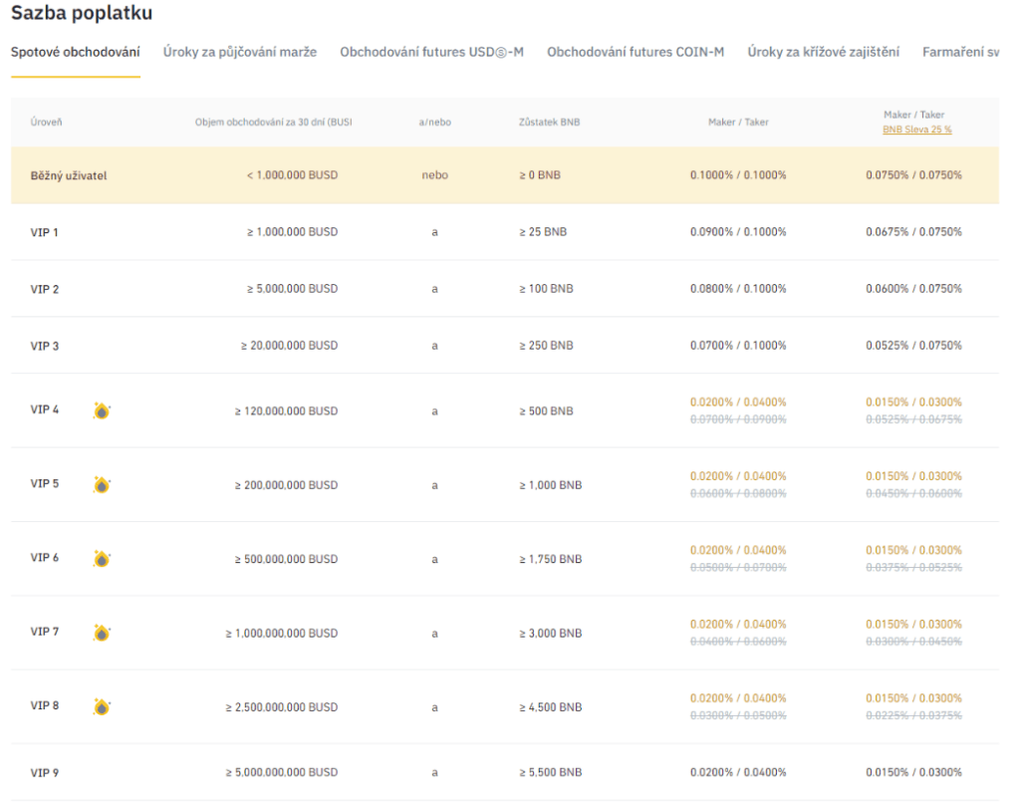Screen dimensions: 1020x807
Task: Click the VIP 4 level label
Action: pos(44,409)
